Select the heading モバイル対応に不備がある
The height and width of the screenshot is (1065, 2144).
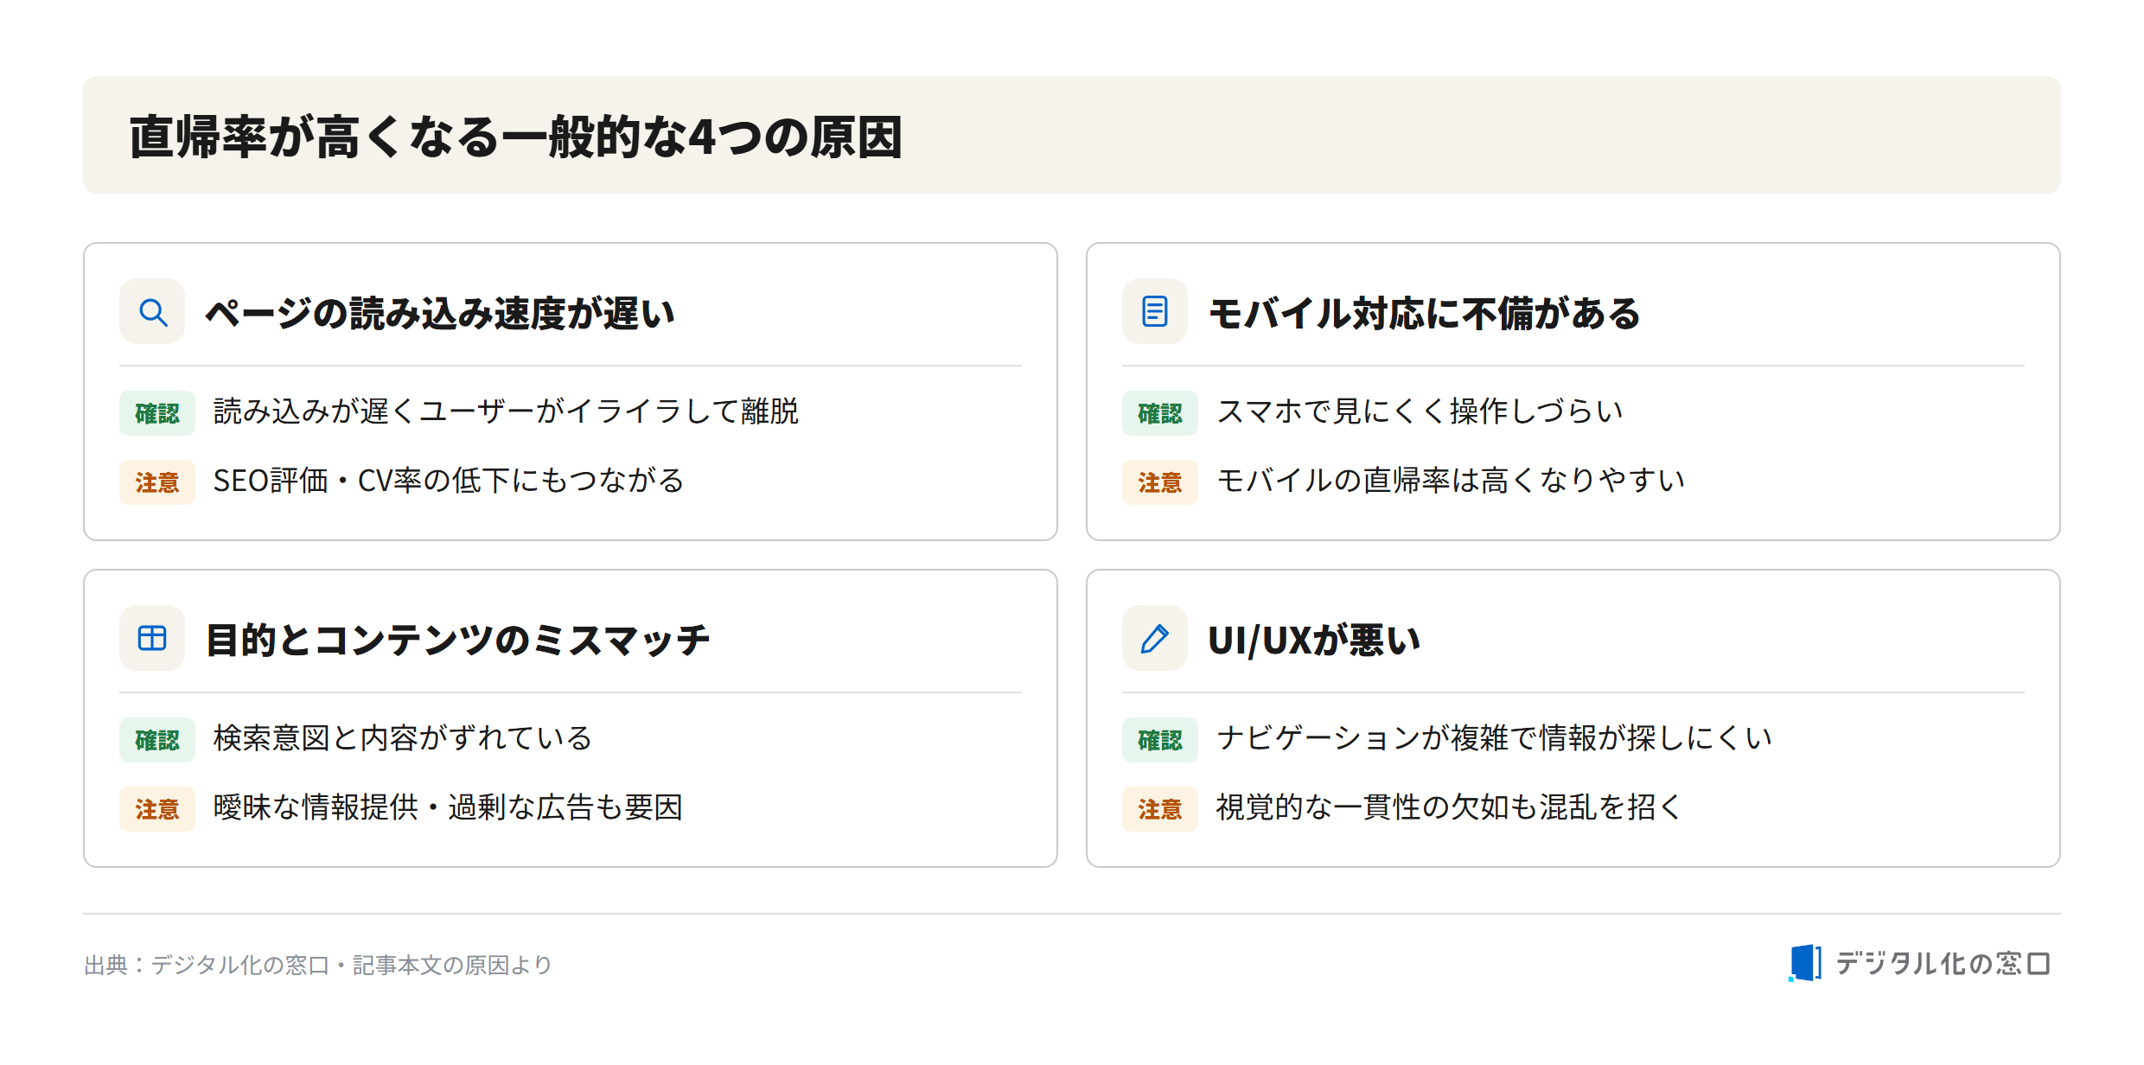coord(1424,313)
